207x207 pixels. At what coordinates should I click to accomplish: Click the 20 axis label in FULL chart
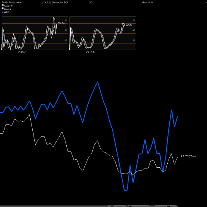click(134, 40)
